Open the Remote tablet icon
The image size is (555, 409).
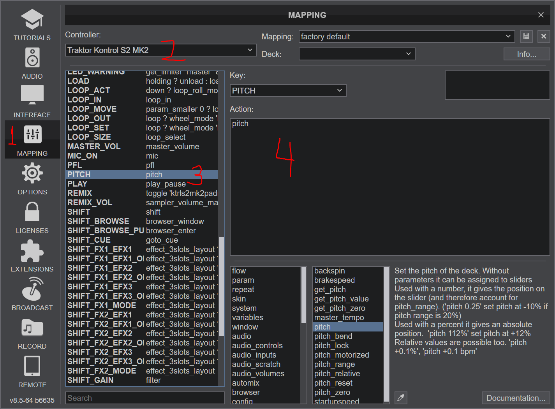[x=32, y=366]
